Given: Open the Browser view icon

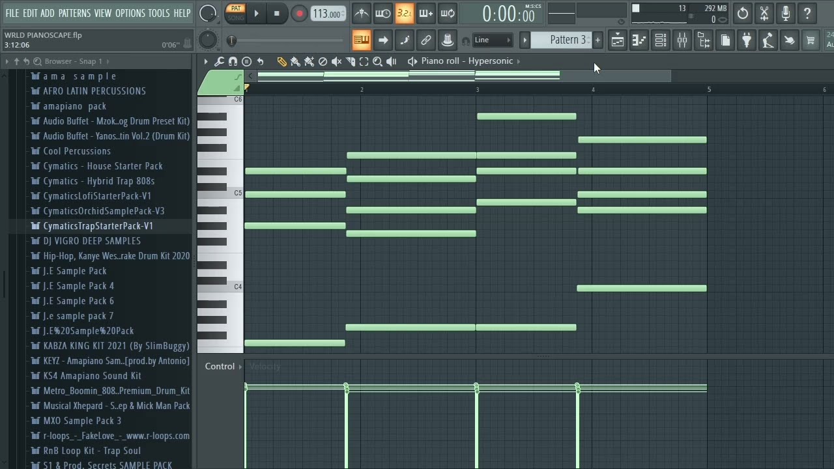Looking at the screenshot, I should point(704,40).
